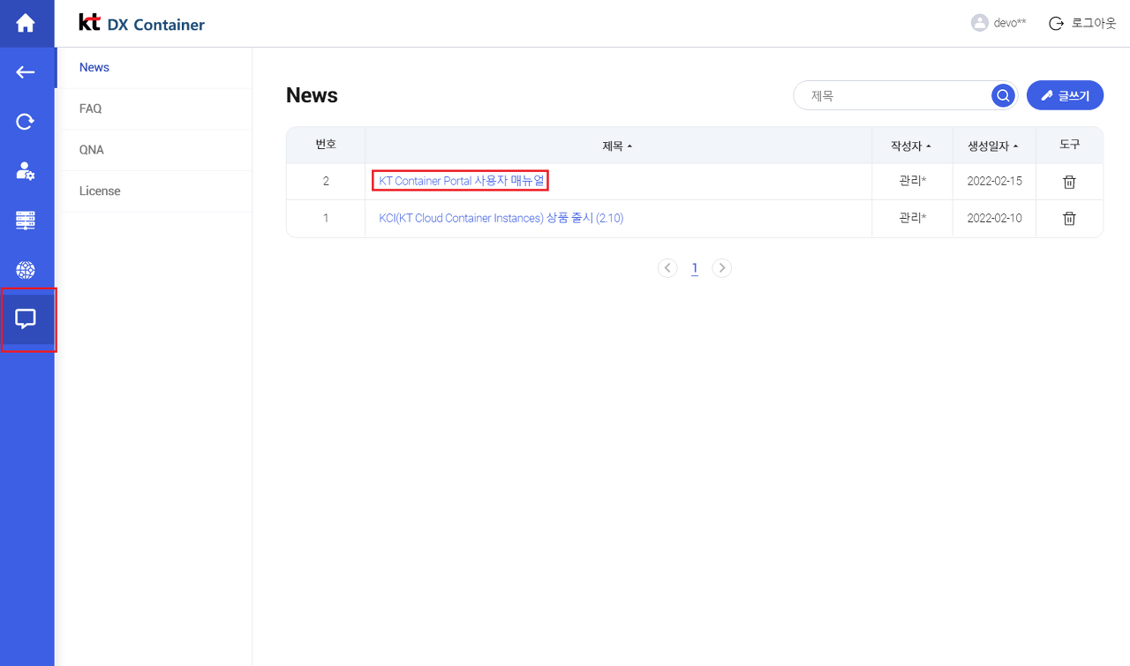Screen dimensions: 1130x666
Task: Click the 번호 column header
Action: click(326, 145)
